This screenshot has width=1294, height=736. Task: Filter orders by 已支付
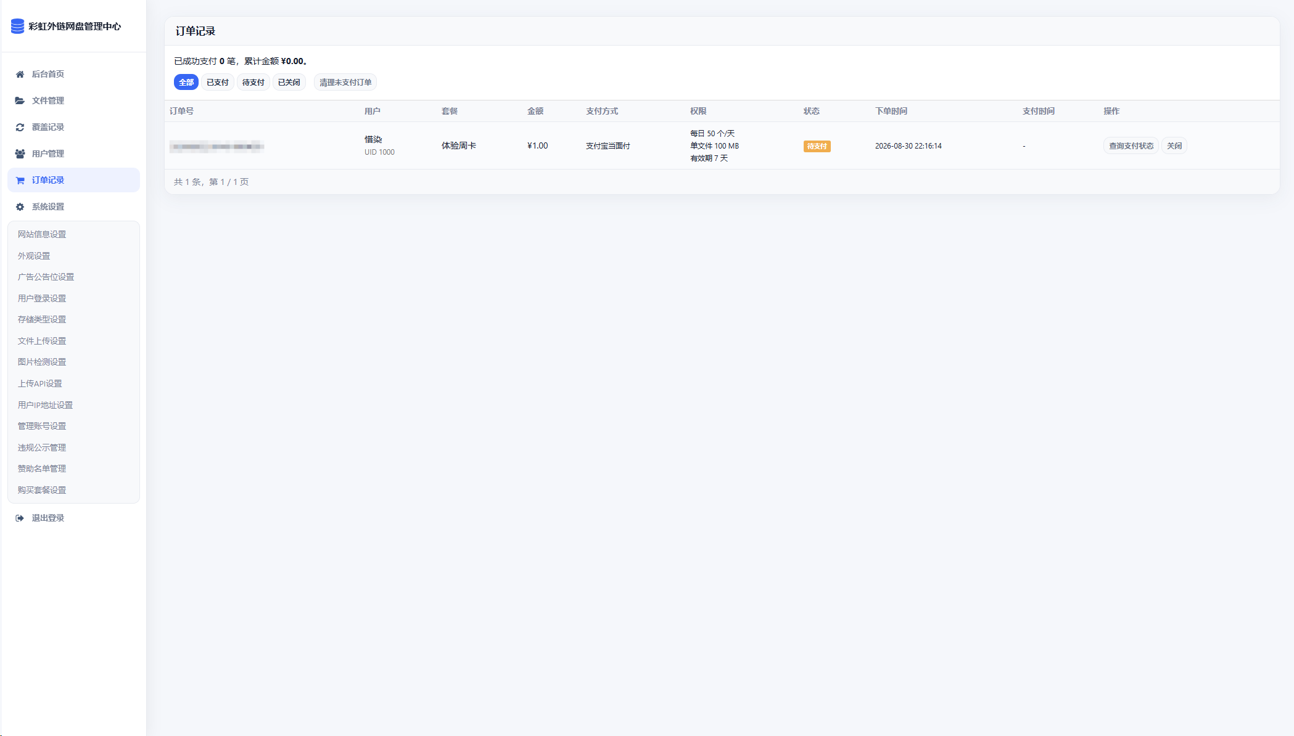pyautogui.click(x=218, y=82)
